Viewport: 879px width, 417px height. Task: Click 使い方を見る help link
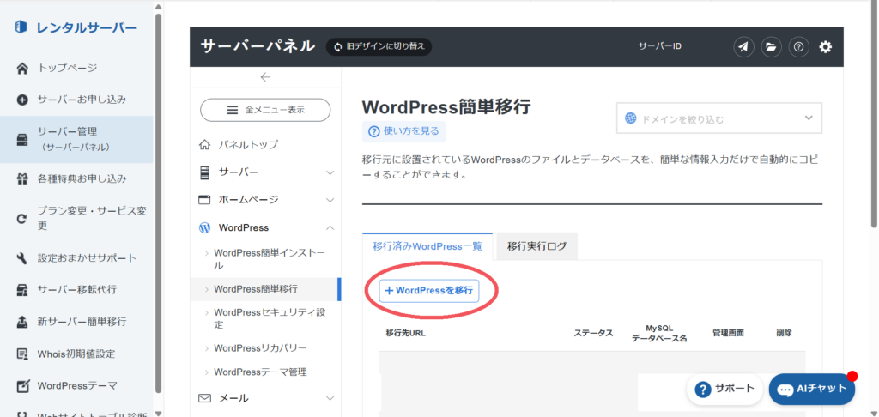click(x=403, y=131)
